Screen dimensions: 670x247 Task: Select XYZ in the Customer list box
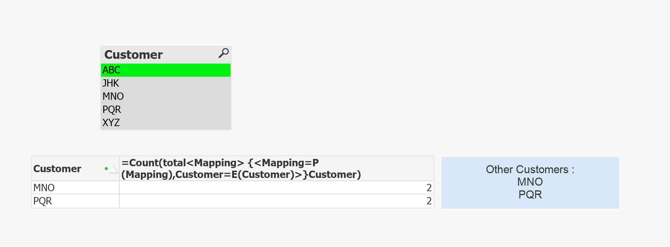pyautogui.click(x=111, y=123)
